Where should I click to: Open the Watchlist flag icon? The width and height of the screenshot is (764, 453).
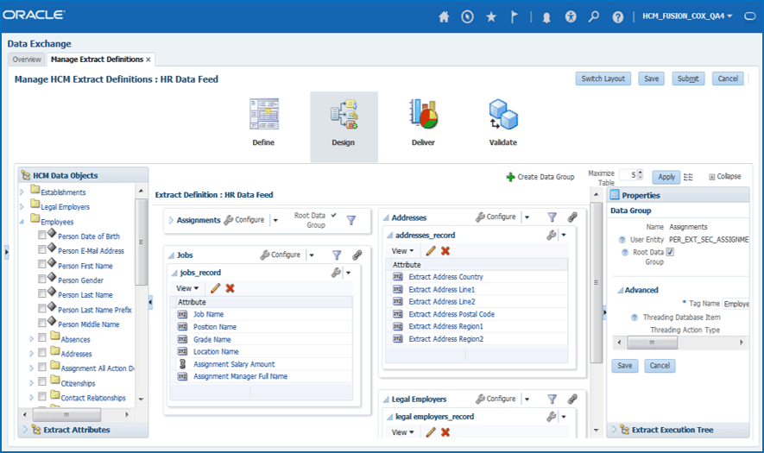click(514, 17)
